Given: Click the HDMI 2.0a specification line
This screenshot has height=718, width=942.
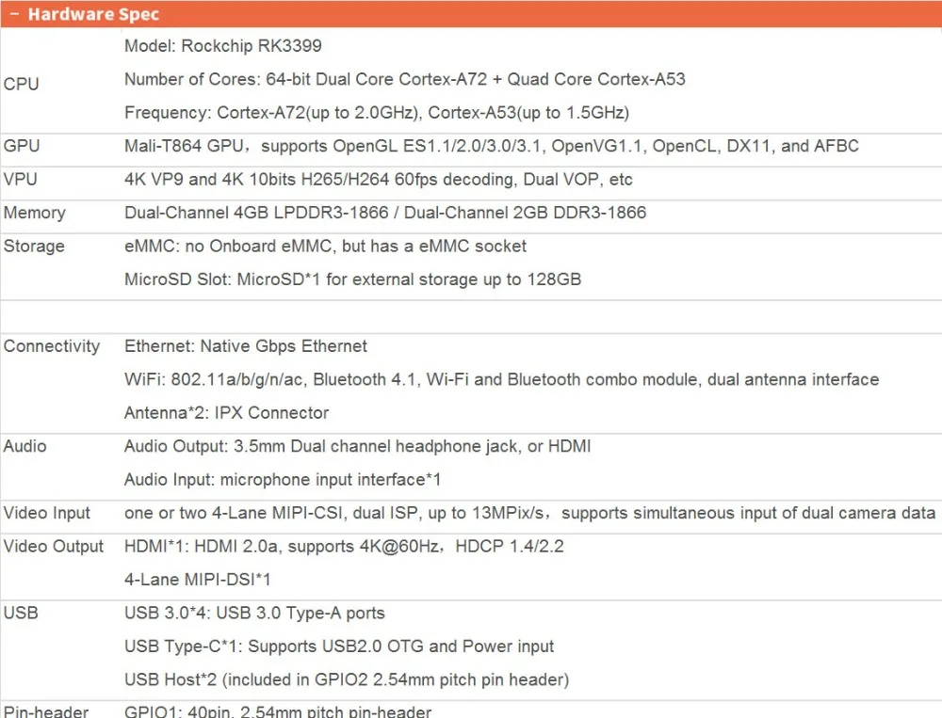Looking at the screenshot, I should tap(344, 547).
